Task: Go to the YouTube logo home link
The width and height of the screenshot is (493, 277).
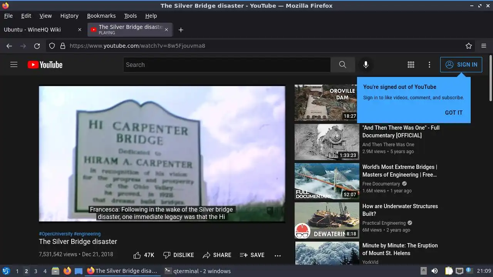Action: (x=45, y=65)
